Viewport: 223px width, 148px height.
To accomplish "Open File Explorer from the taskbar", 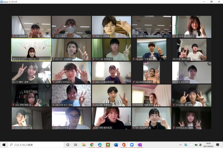I will click(84, 145).
